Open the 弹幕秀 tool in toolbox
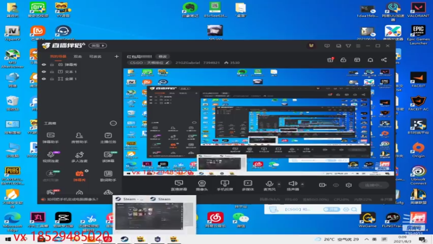Screen dimensions: 433x244 79,176
